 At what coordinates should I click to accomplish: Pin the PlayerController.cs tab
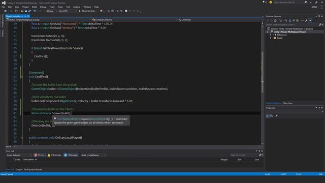[25, 16]
